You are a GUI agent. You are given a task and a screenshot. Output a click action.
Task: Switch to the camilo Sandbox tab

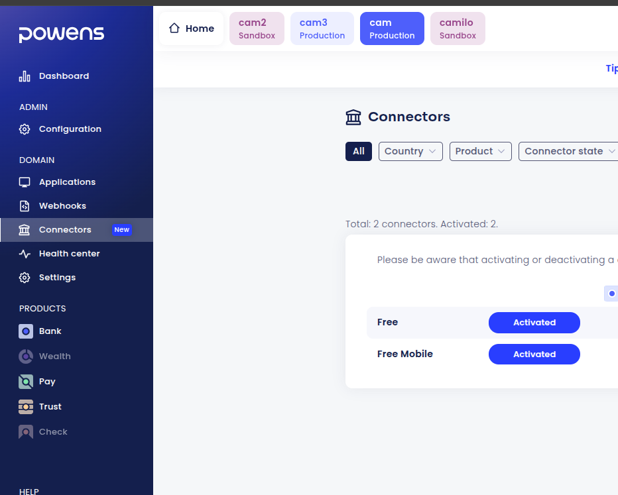[x=458, y=28]
